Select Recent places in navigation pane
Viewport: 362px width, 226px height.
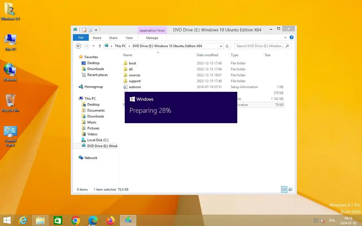pyautogui.click(x=98, y=75)
